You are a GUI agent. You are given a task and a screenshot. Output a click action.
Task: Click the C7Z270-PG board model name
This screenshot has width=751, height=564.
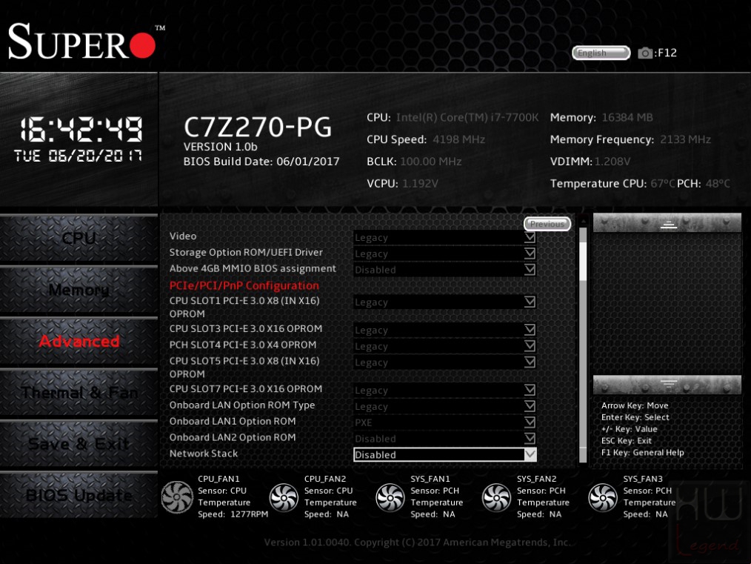(x=258, y=127)
